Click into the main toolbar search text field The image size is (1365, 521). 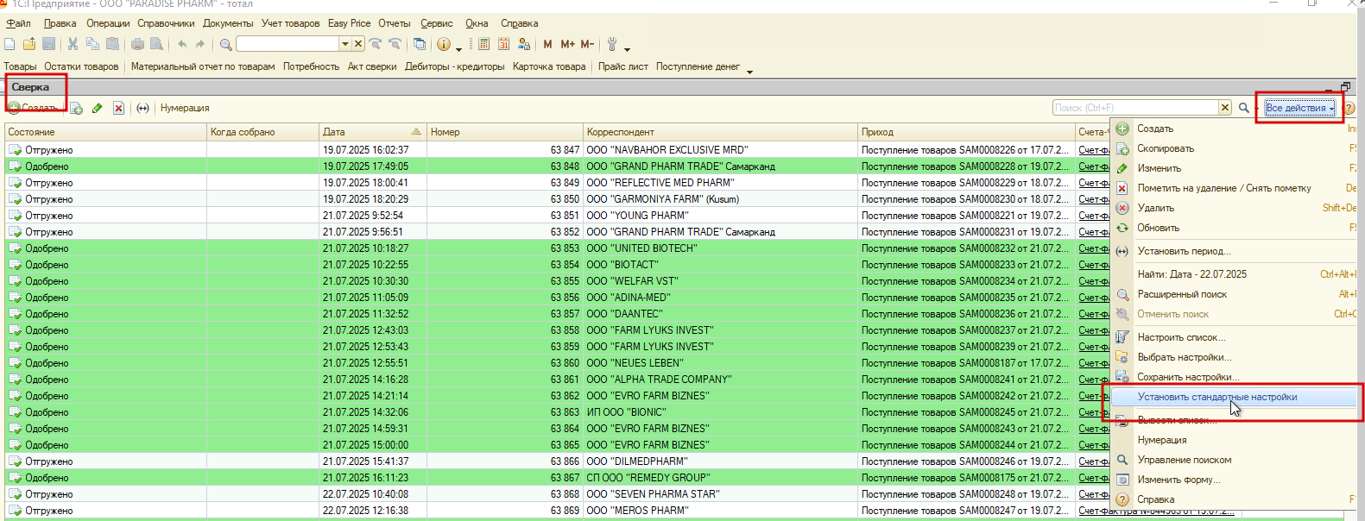pos(288,44)
